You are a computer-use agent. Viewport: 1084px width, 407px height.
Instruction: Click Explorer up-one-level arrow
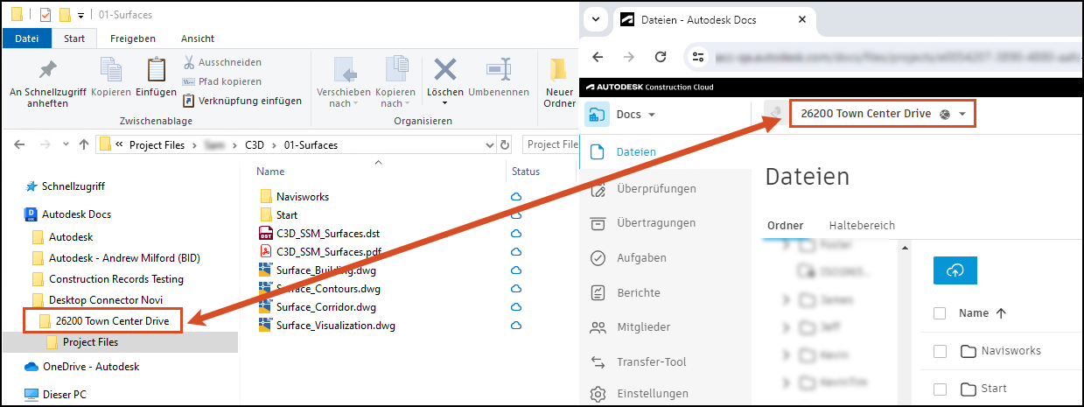pos(84,144)
